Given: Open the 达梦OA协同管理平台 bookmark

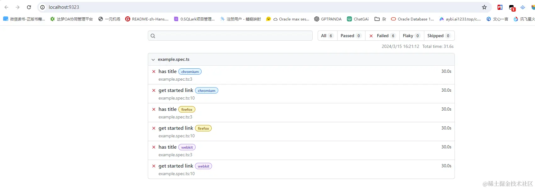Looking at the screenshot, I should coord(71,19).
